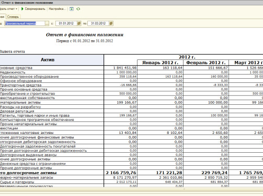Select the Февраль 2012 г. column header
Viewport: 263px width, 196px height.
click(x=206, y=63)
